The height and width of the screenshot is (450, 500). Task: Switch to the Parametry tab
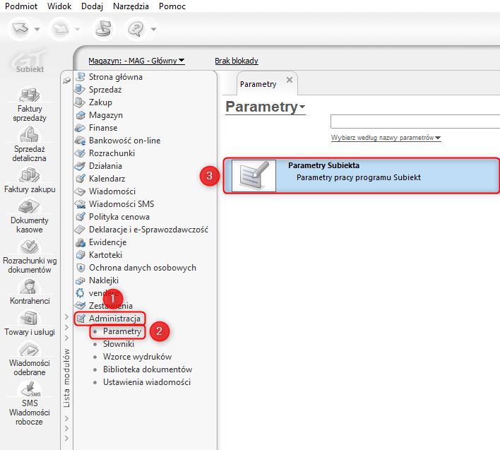[258, 84]
